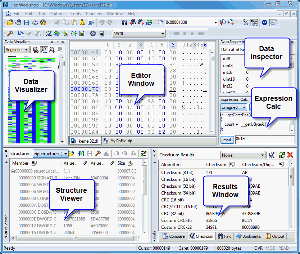Image resolution: width=300 pixels, height=254 pixels.
Task: Open the calculator icon in toolbar
Action: 102,34
